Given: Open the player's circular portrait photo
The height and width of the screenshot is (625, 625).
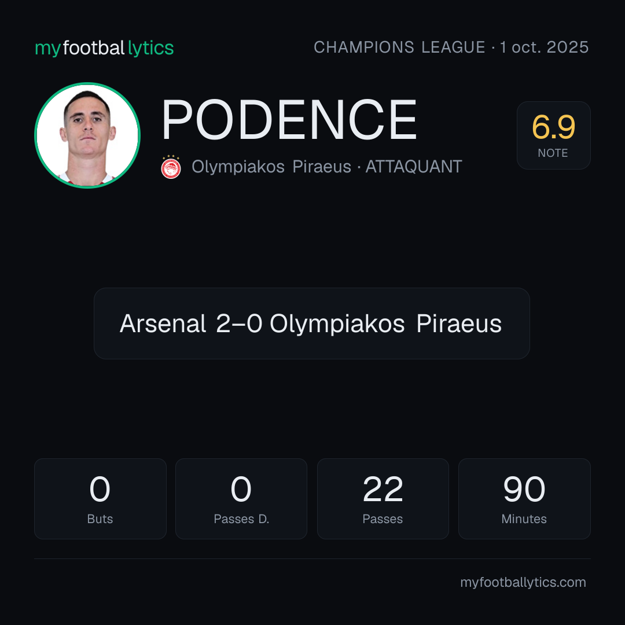Looking at the screenshot, I should click(87, 135).
